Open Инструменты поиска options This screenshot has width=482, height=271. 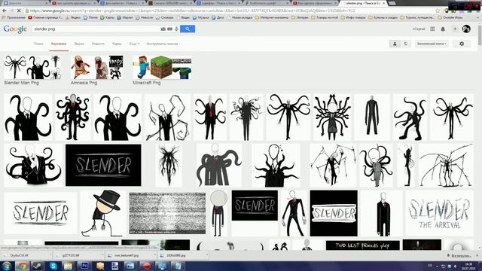tap(162, 44)
